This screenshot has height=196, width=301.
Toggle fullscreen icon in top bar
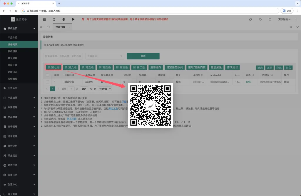pyautogui.click(x=270, y=19)
